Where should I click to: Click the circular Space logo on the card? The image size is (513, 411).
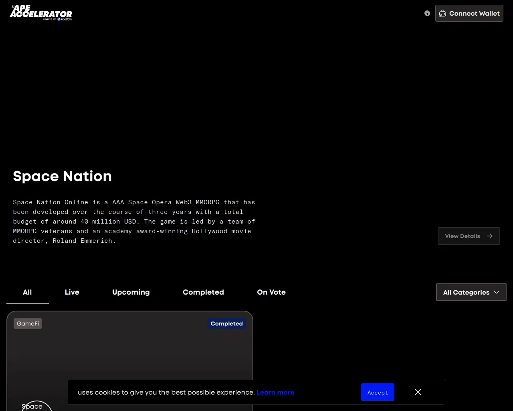[x=36, y=405]
